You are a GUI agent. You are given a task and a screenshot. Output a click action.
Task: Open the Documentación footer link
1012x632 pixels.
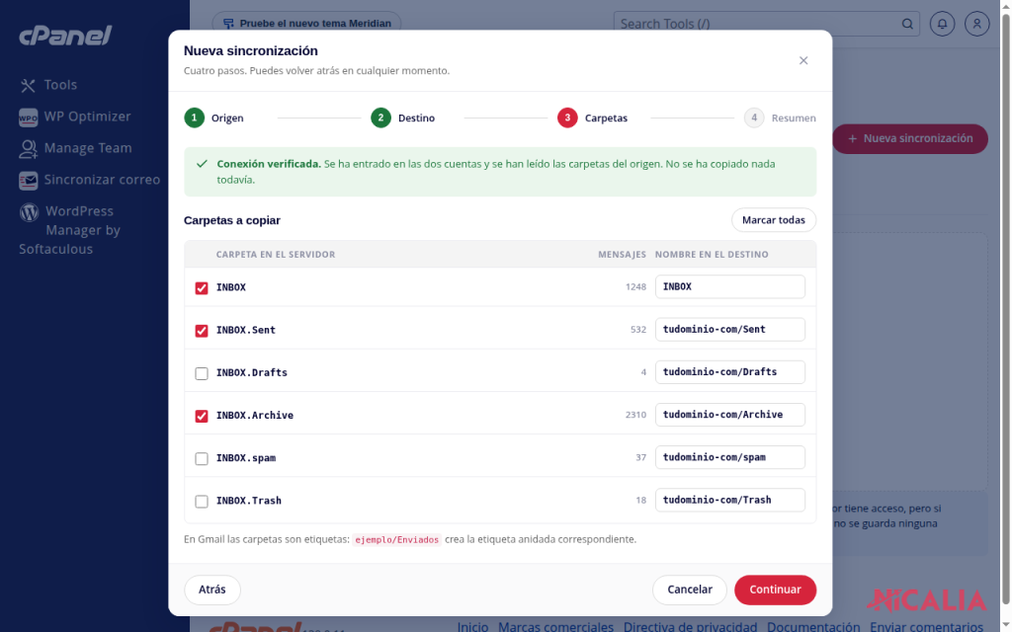point(813,626)
